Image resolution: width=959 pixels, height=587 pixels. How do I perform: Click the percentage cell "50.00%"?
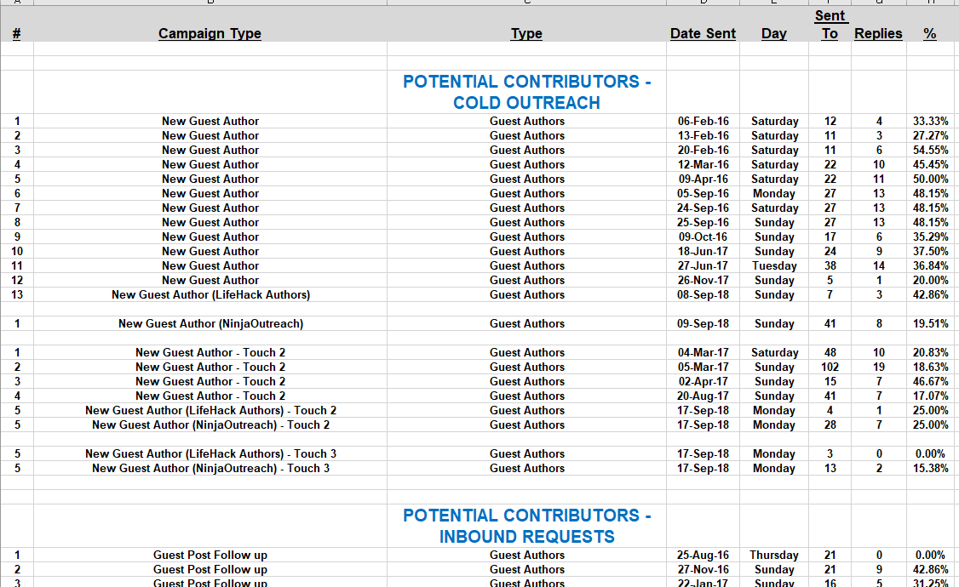[930, 179]
